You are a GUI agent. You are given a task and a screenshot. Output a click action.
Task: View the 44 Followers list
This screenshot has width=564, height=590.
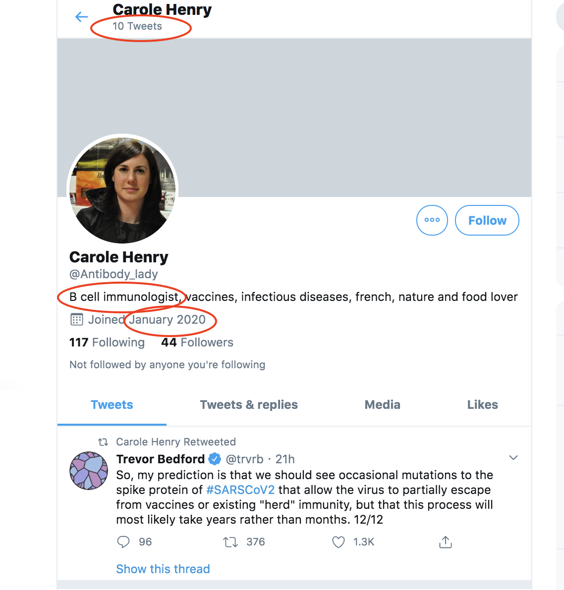click(197, 343)
